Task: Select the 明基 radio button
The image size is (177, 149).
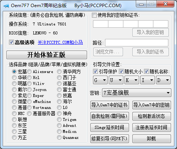Action: [14, 83]
